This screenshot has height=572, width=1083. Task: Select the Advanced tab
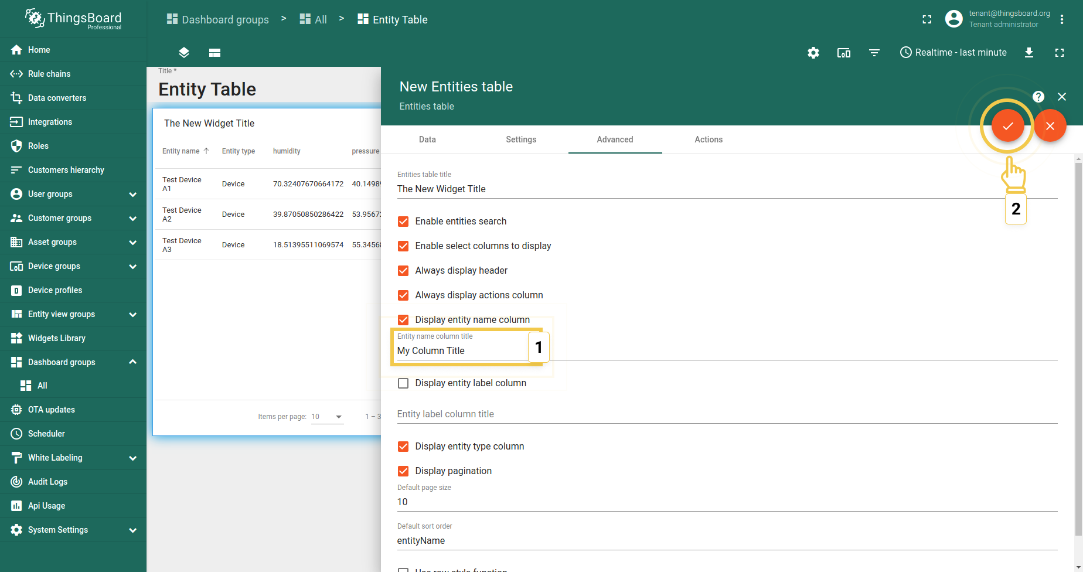pyautogui.click(x=615, y=139)
